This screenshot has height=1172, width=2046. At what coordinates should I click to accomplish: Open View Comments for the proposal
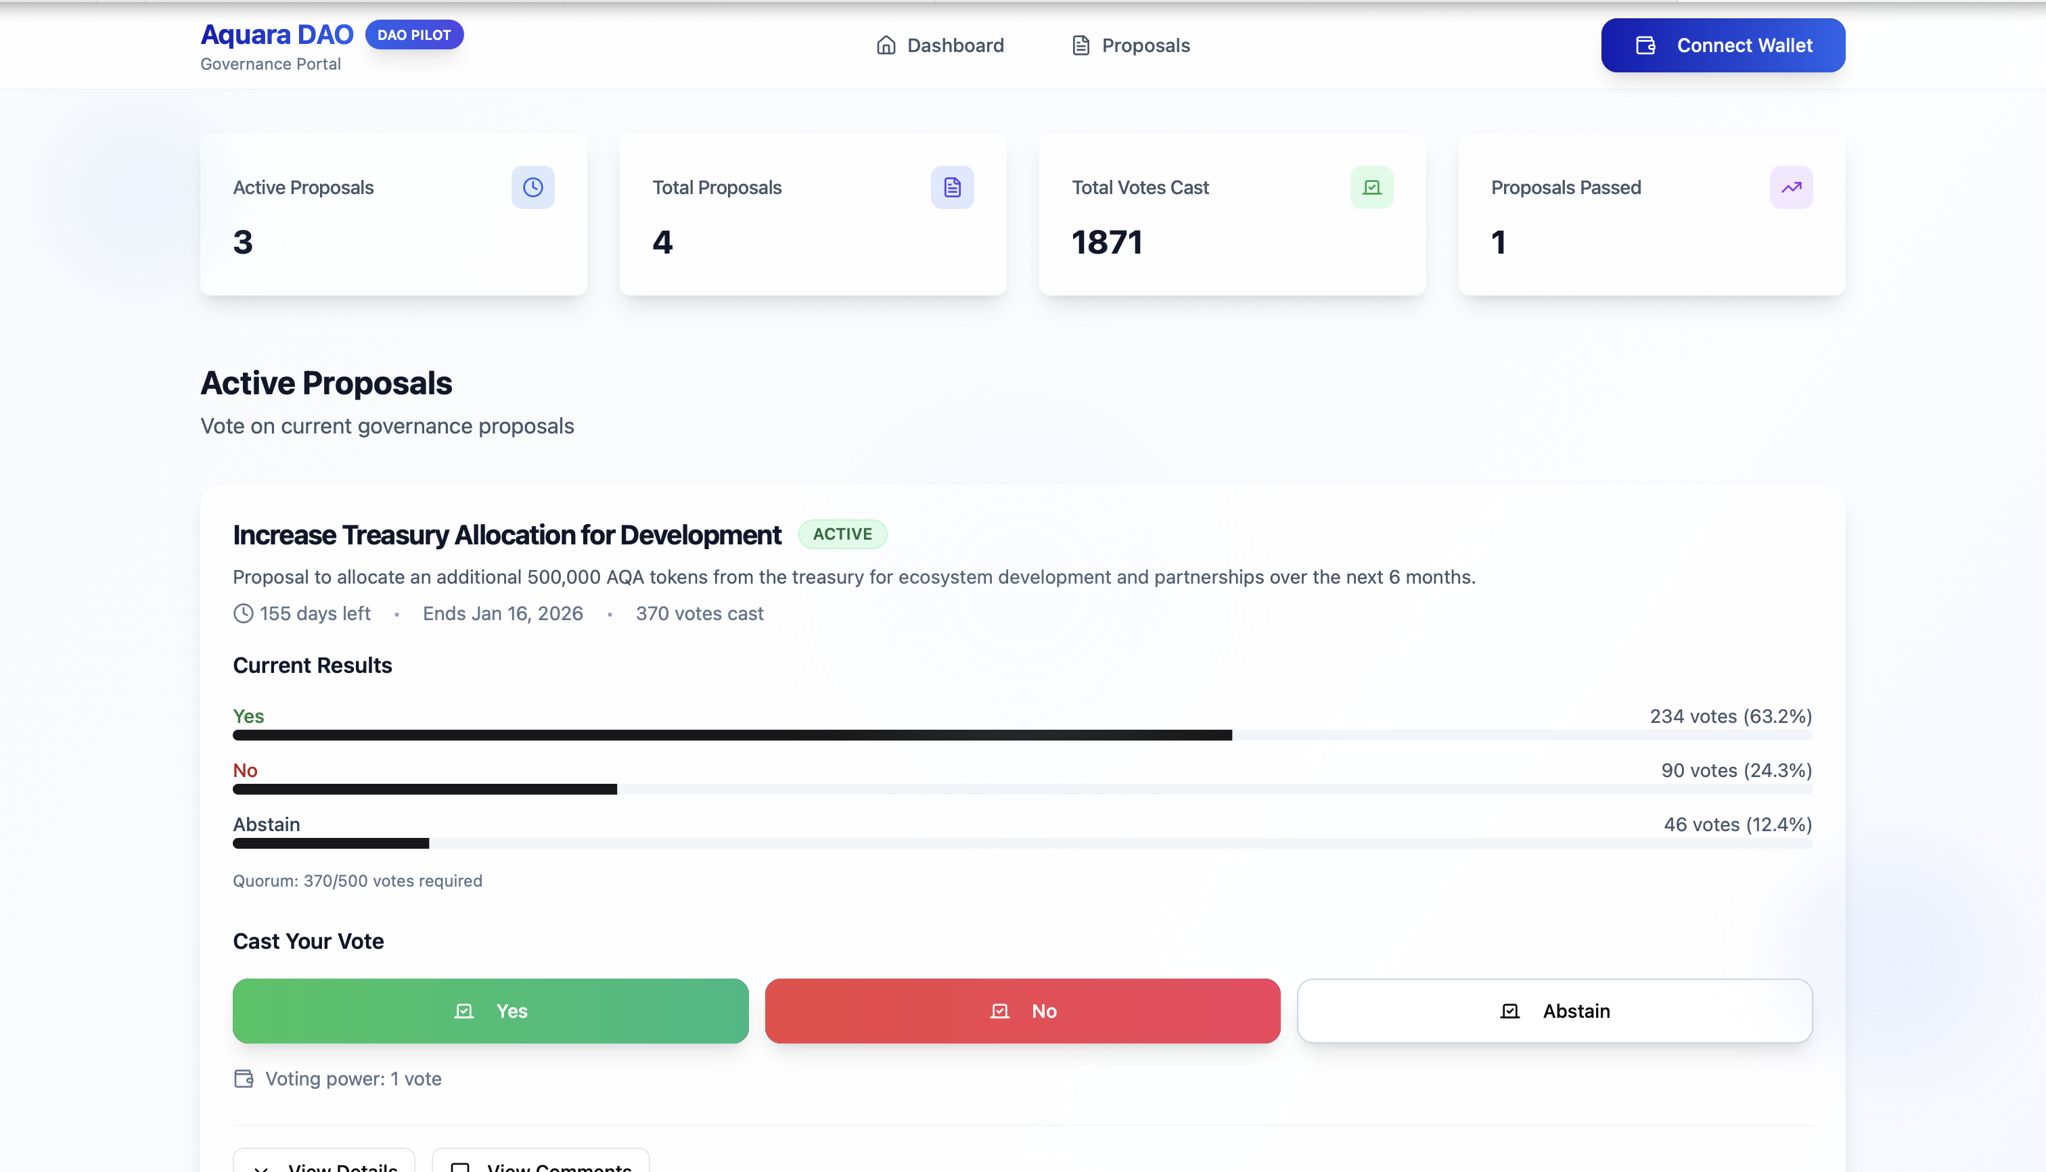541,1163
